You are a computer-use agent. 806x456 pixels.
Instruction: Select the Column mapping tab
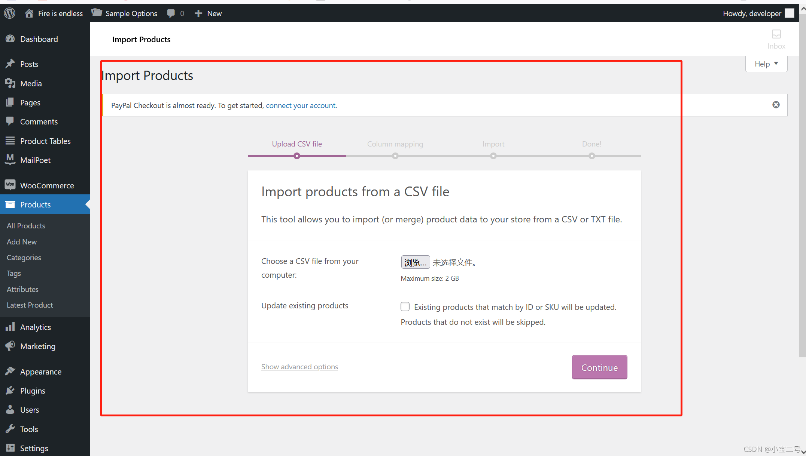pyautogui.click(x=395, y=144)
